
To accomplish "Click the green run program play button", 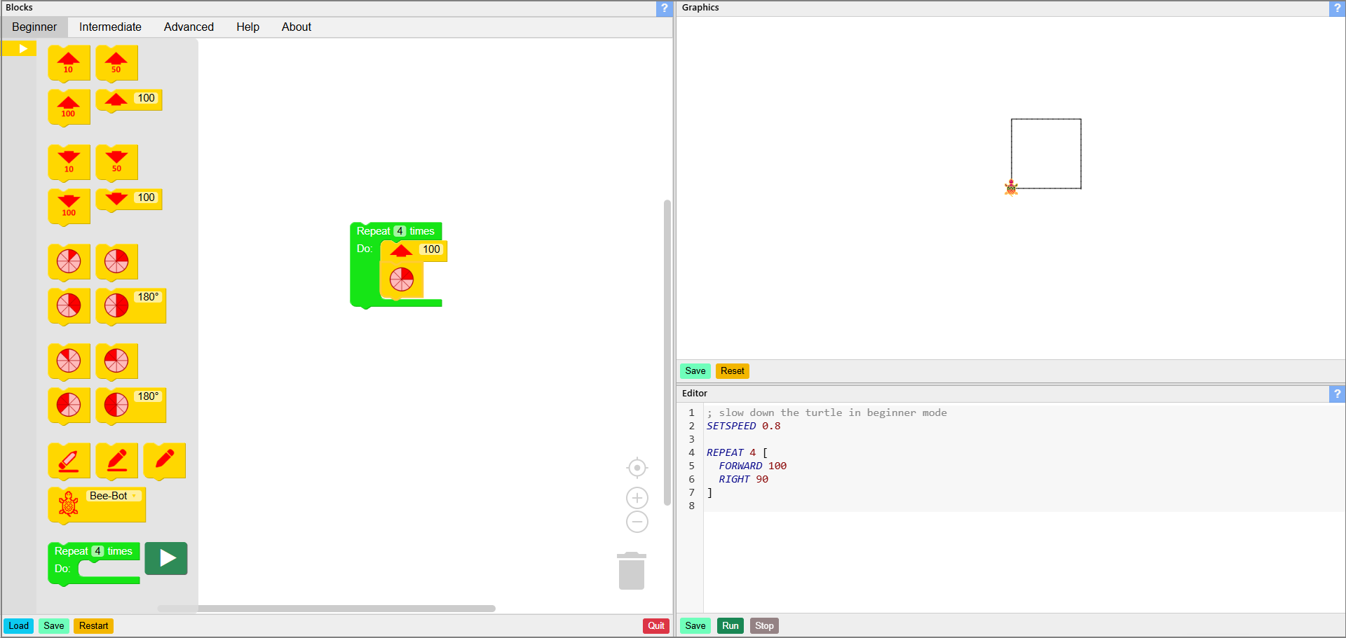I will point(166,558).
